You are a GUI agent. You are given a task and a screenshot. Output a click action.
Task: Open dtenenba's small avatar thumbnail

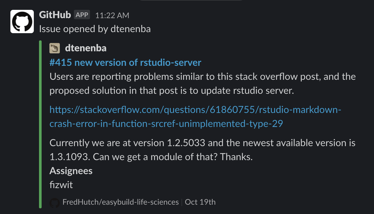55,48
